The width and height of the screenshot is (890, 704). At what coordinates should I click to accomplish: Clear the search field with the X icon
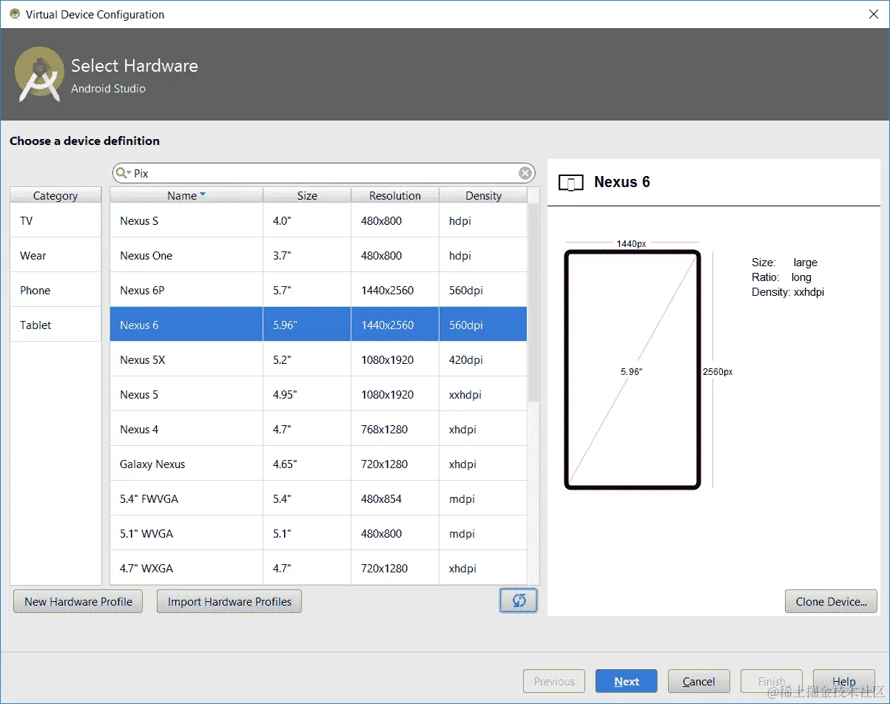click(x=525, y=173)
